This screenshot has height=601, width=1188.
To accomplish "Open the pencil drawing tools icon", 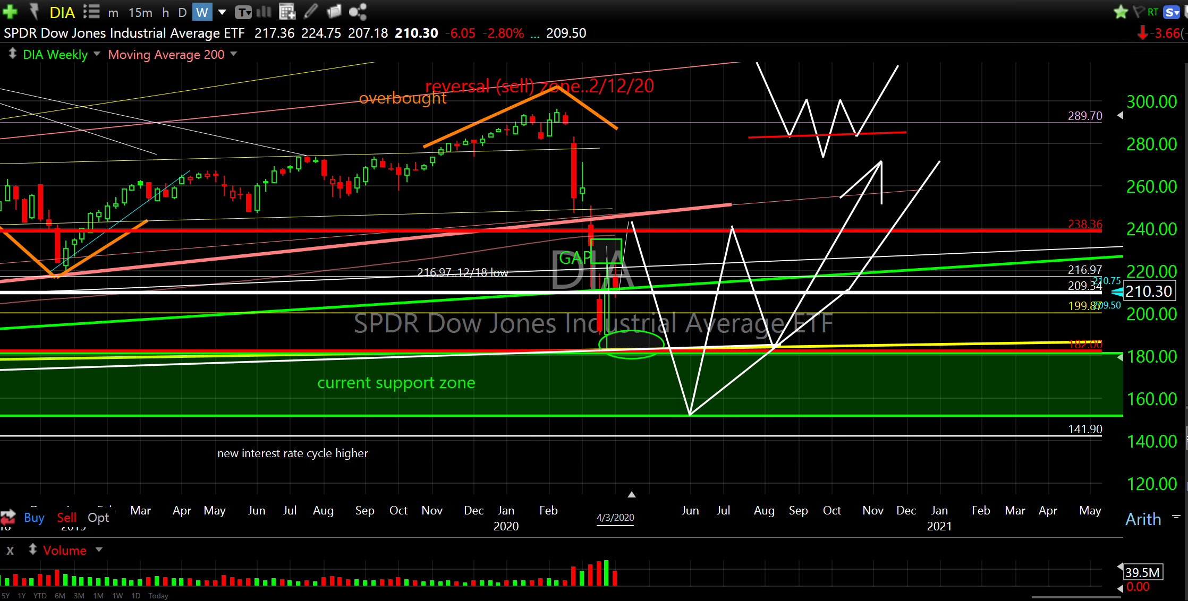I will 311,11.
